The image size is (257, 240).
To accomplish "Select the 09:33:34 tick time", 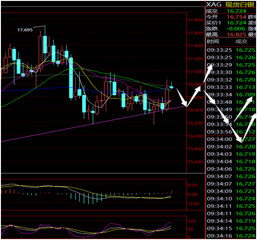I will (x=219, y=95).
